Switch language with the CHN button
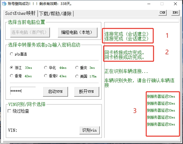 click(x=163, y=13)
